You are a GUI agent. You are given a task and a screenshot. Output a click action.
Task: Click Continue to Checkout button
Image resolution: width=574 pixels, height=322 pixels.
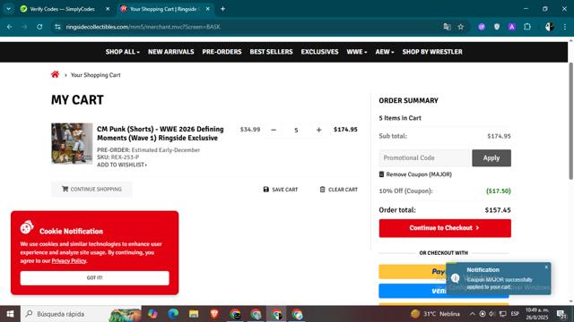(x=445, y=228)
